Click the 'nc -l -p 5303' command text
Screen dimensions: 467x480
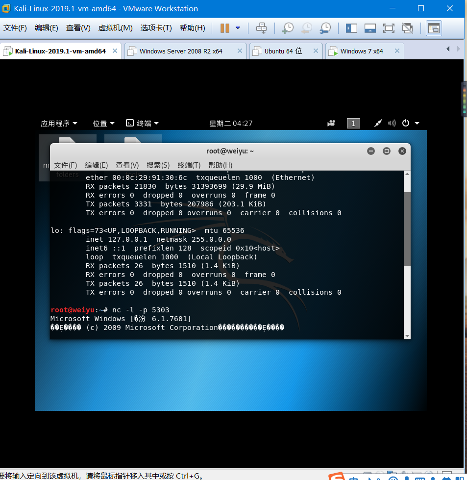tap(141, 310)
